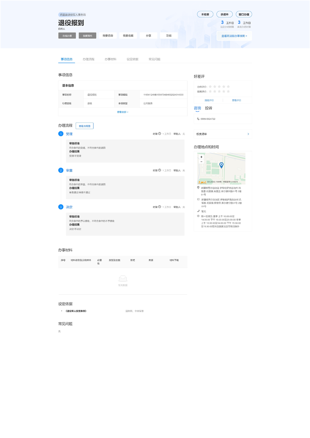Image resolution: width=310 pixels, height=438 pixels.
Task: Click the 我要收藏 button
Action: point(128,36)
